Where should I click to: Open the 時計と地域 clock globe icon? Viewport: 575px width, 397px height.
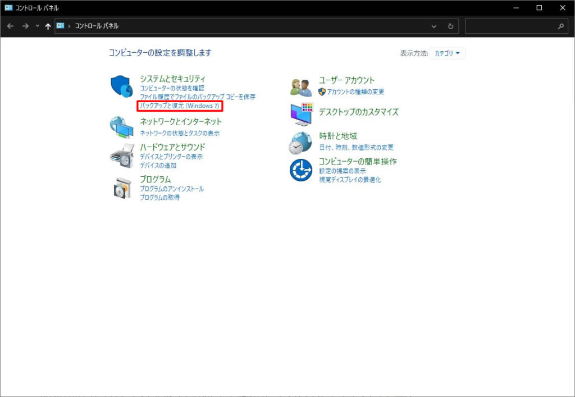coord(300,143)
